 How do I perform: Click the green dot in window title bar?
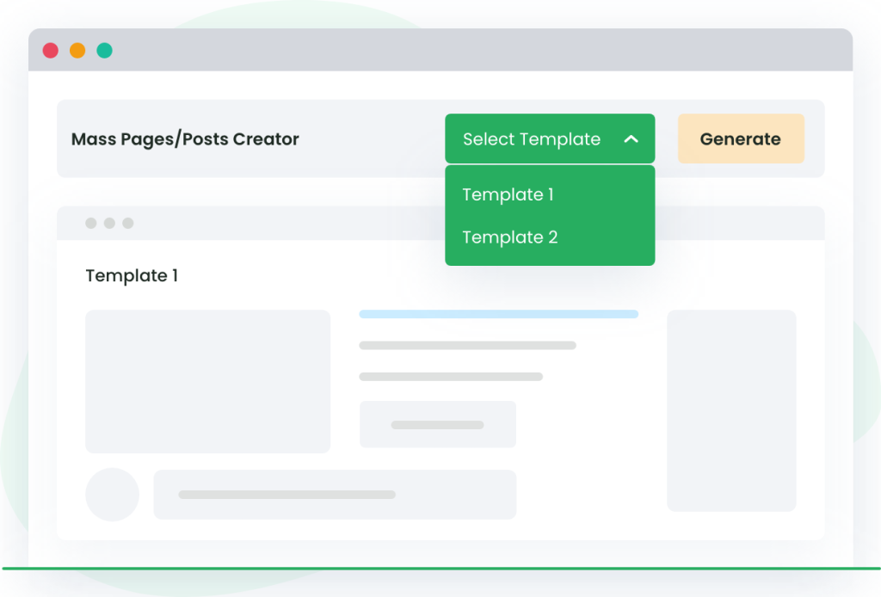pyautogui.click(x=104, y=51)
